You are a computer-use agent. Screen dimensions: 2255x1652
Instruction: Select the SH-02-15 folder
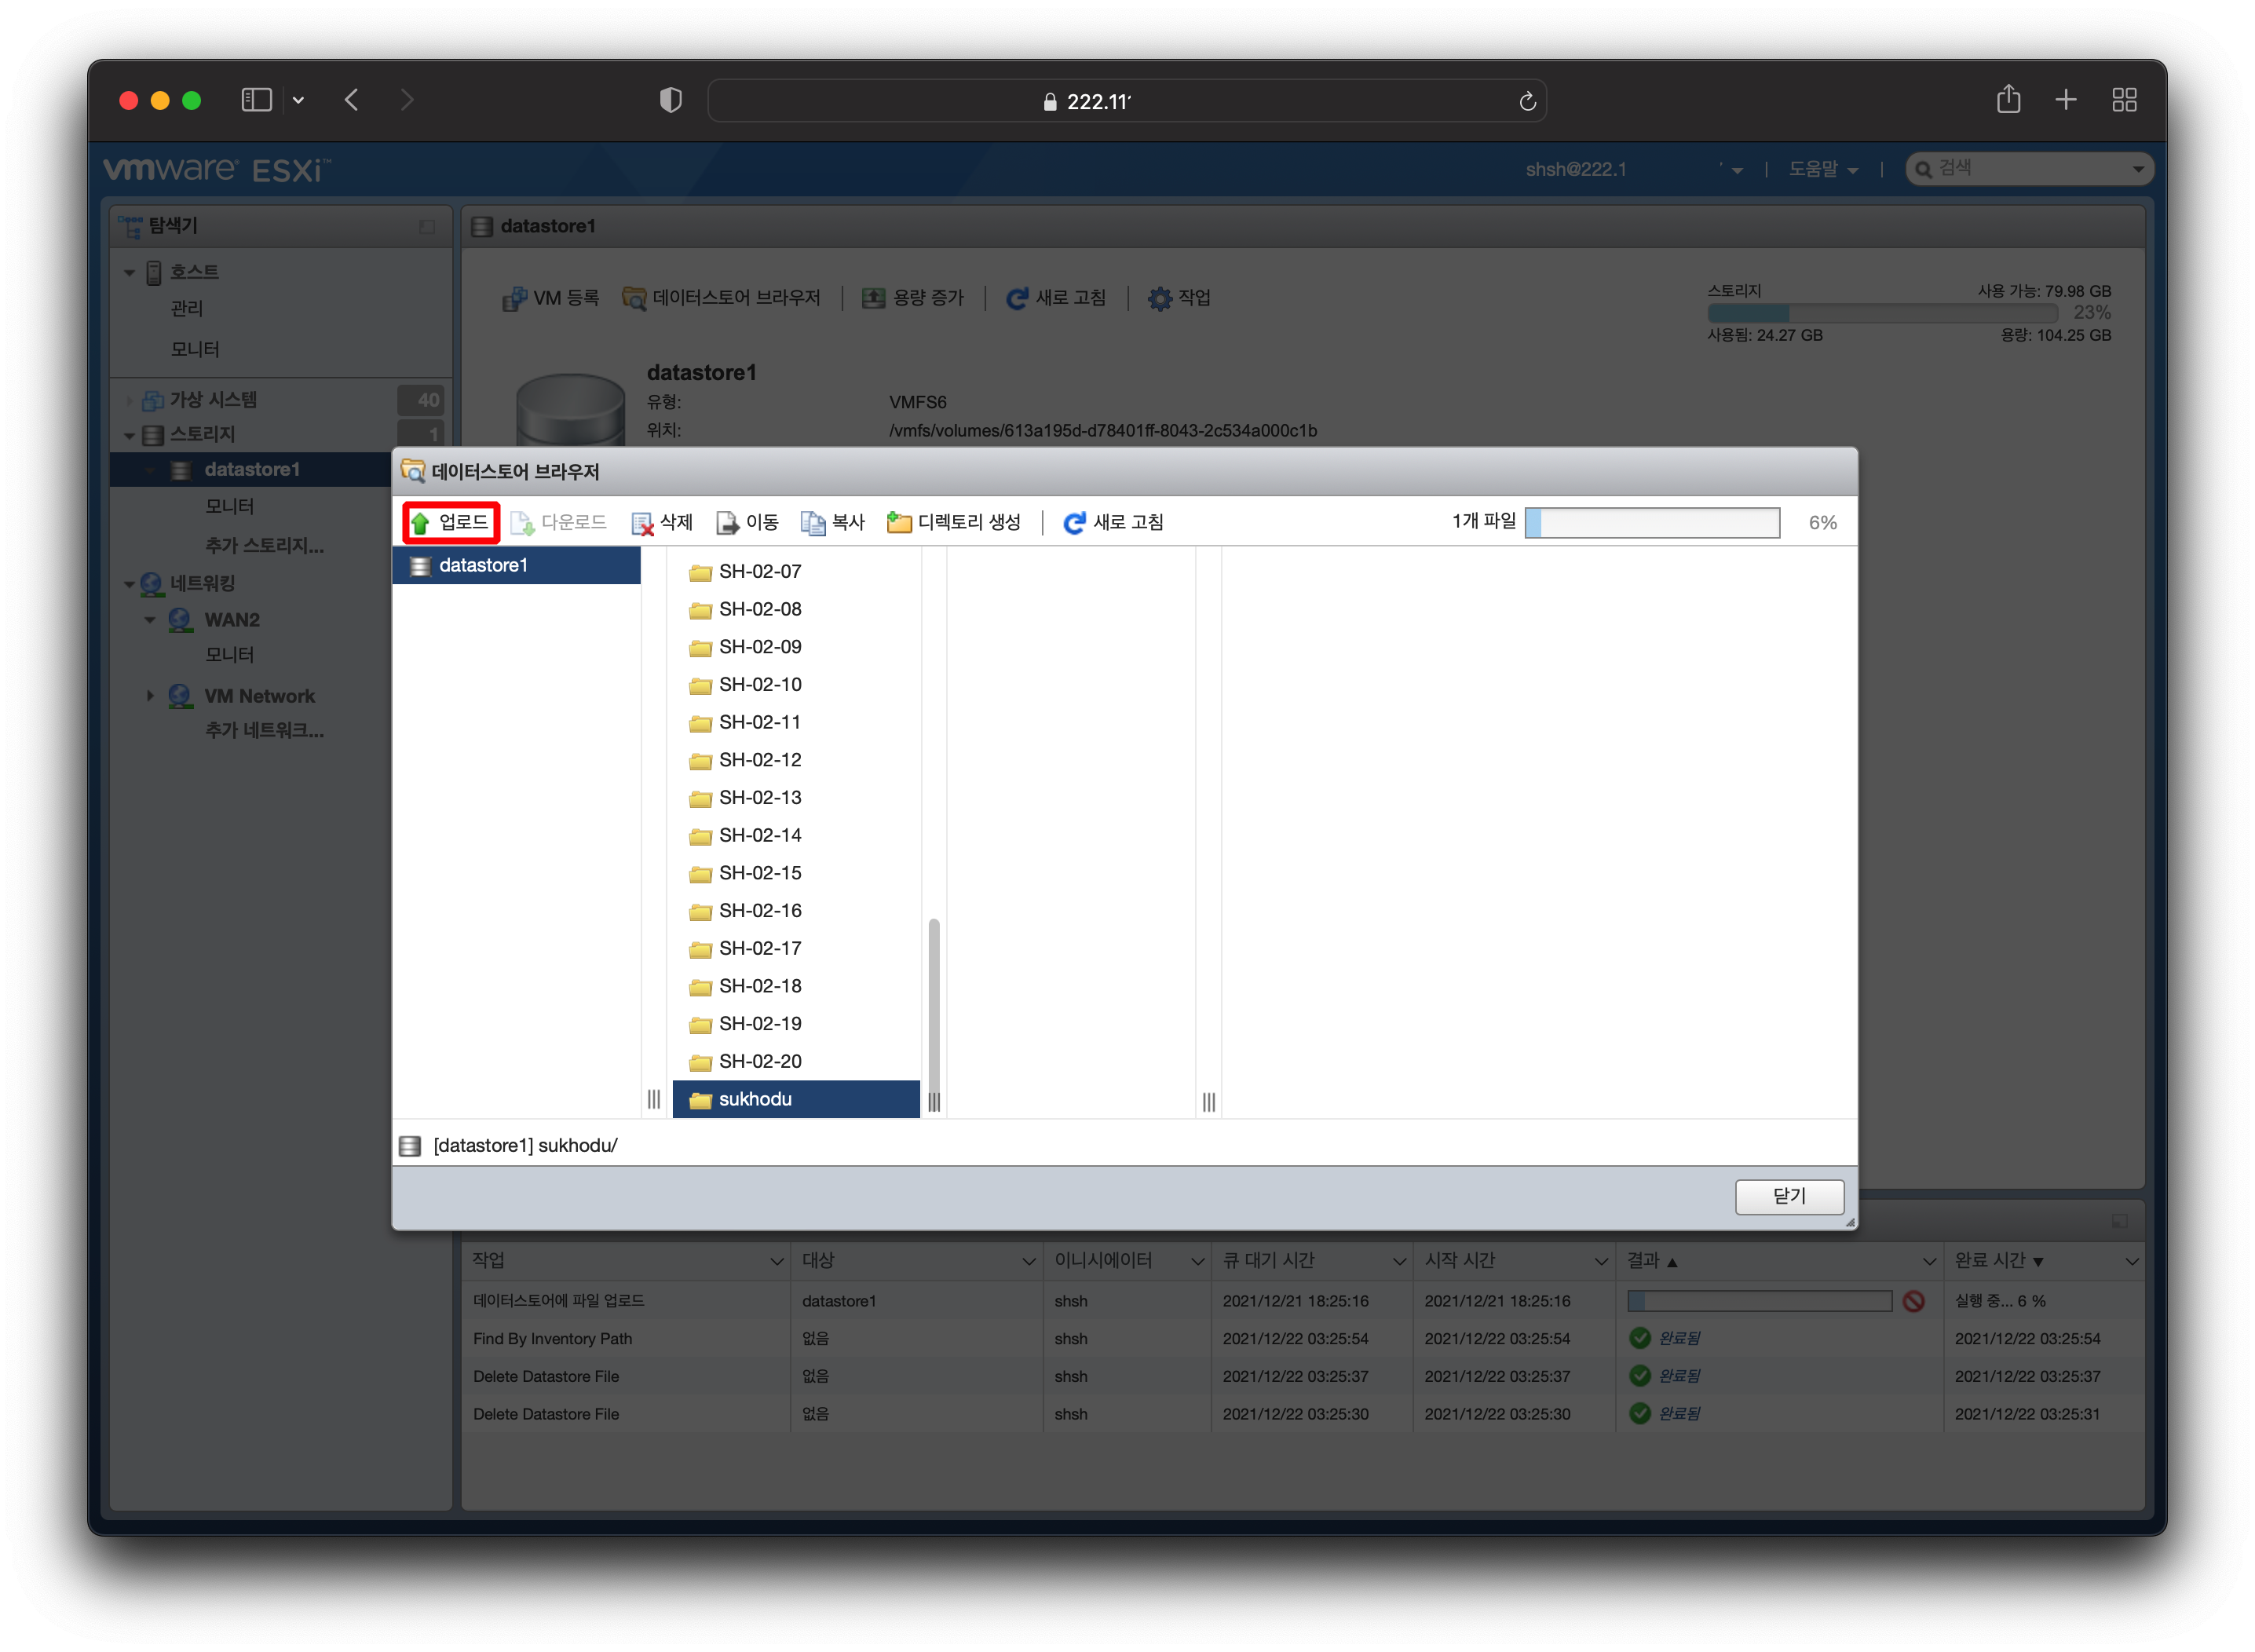759,873
